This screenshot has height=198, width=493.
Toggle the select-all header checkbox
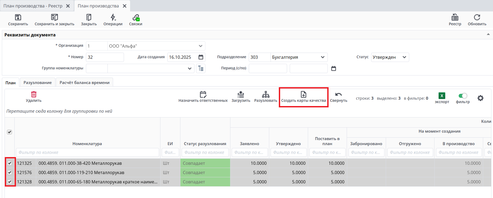10,132
